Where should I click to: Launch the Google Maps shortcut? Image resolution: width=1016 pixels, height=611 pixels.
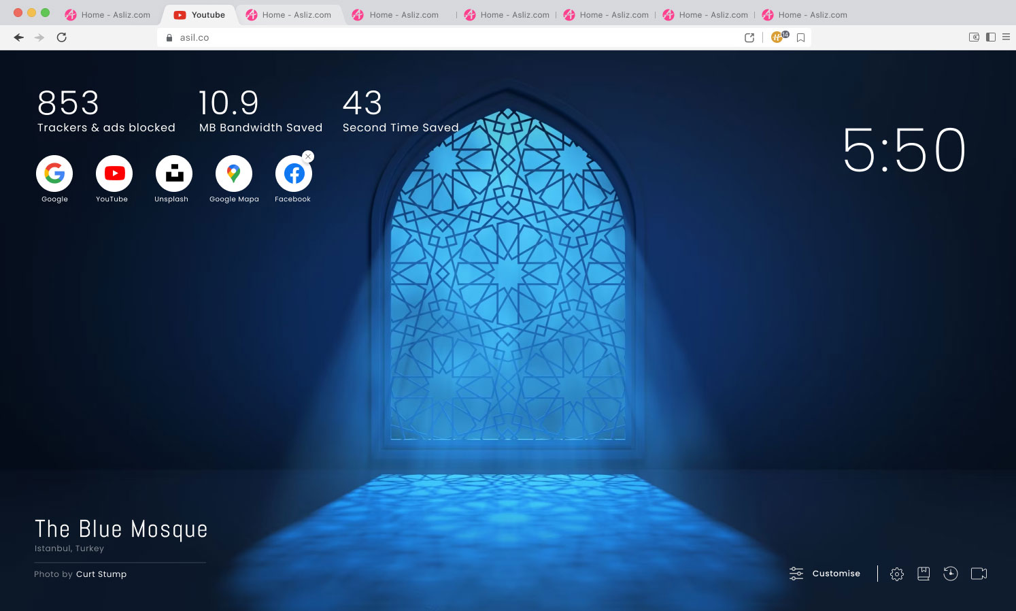pos(234,174)
